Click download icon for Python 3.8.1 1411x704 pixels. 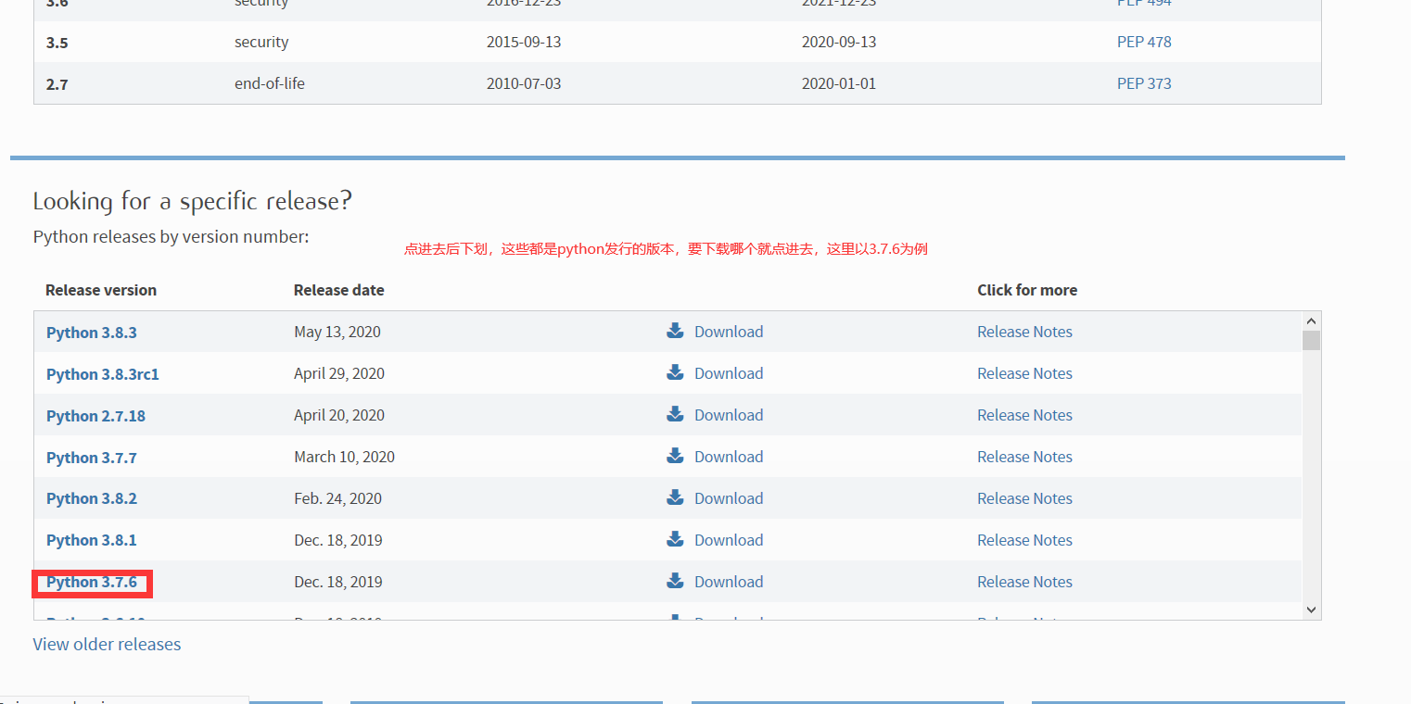pos(675,539)
